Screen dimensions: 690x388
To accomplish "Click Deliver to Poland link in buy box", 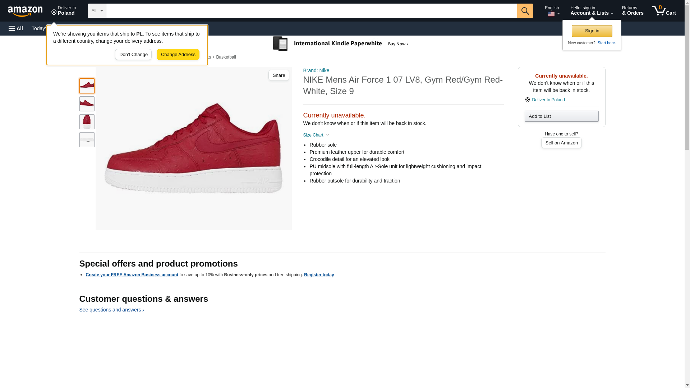I will click(x=548, y=100).
